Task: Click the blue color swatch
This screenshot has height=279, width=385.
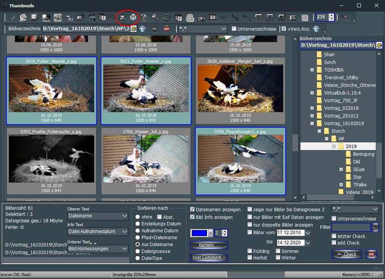Action: 199,233
